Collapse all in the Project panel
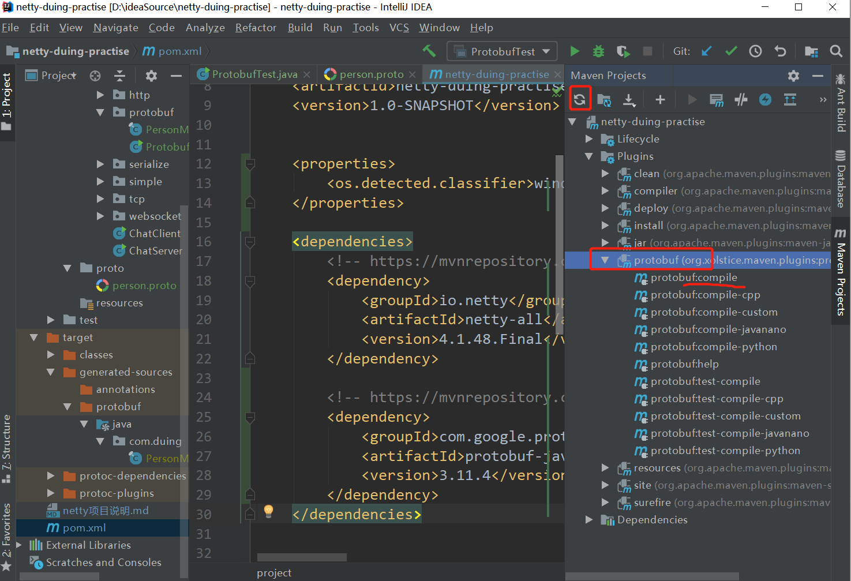The height and width of the screenshot is (581, 851). 119,76
